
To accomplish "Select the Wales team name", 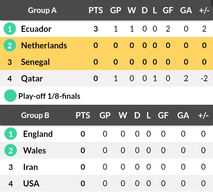I will point(35,151).
